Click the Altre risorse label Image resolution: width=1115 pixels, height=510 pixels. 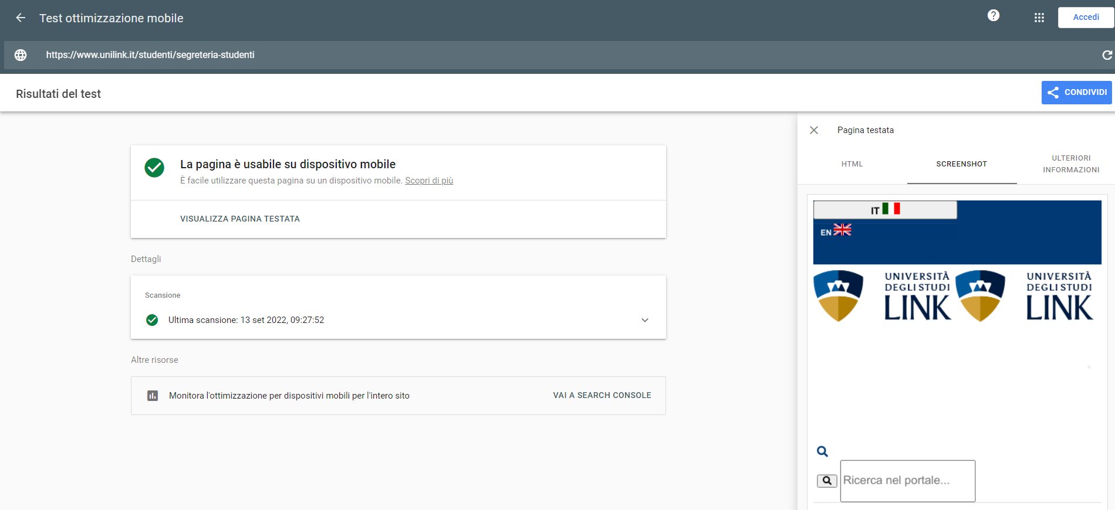tap(154, 360)
